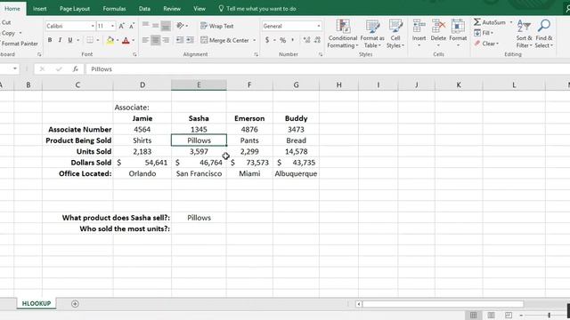Increase decimal places icon
The image size is (570, 320).
[306, 40]
